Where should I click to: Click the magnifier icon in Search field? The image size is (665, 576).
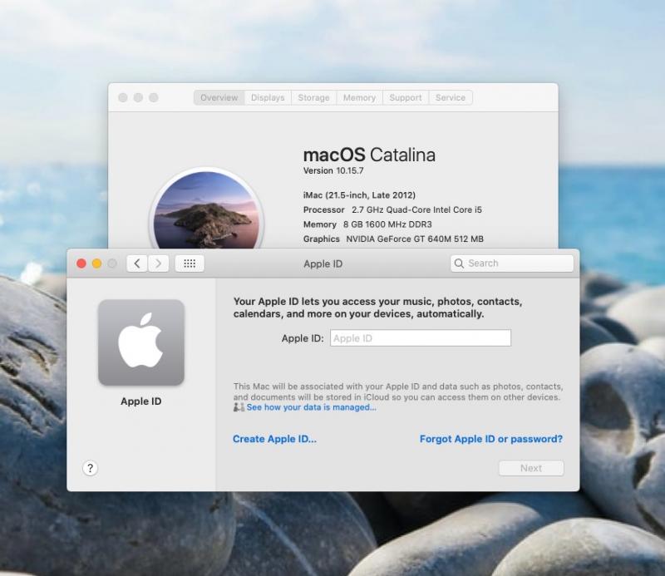(459, 263)
